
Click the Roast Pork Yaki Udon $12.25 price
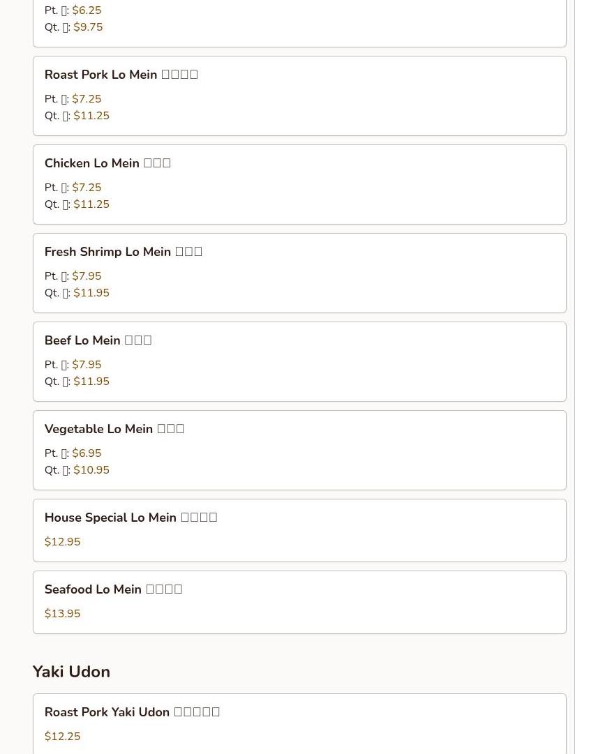tap(62, 737)
